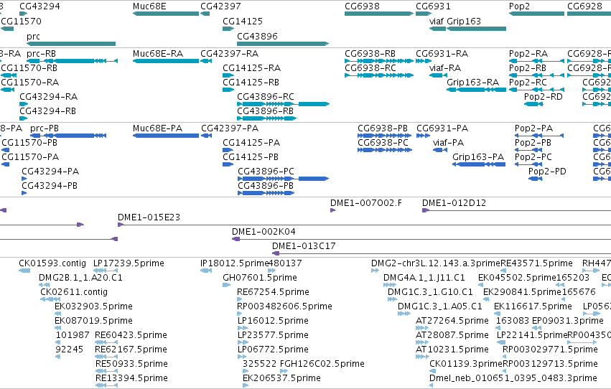Click the DME1-015E23 clone label
The width and height of the screenshot is (611, 389).
[149, 217]
